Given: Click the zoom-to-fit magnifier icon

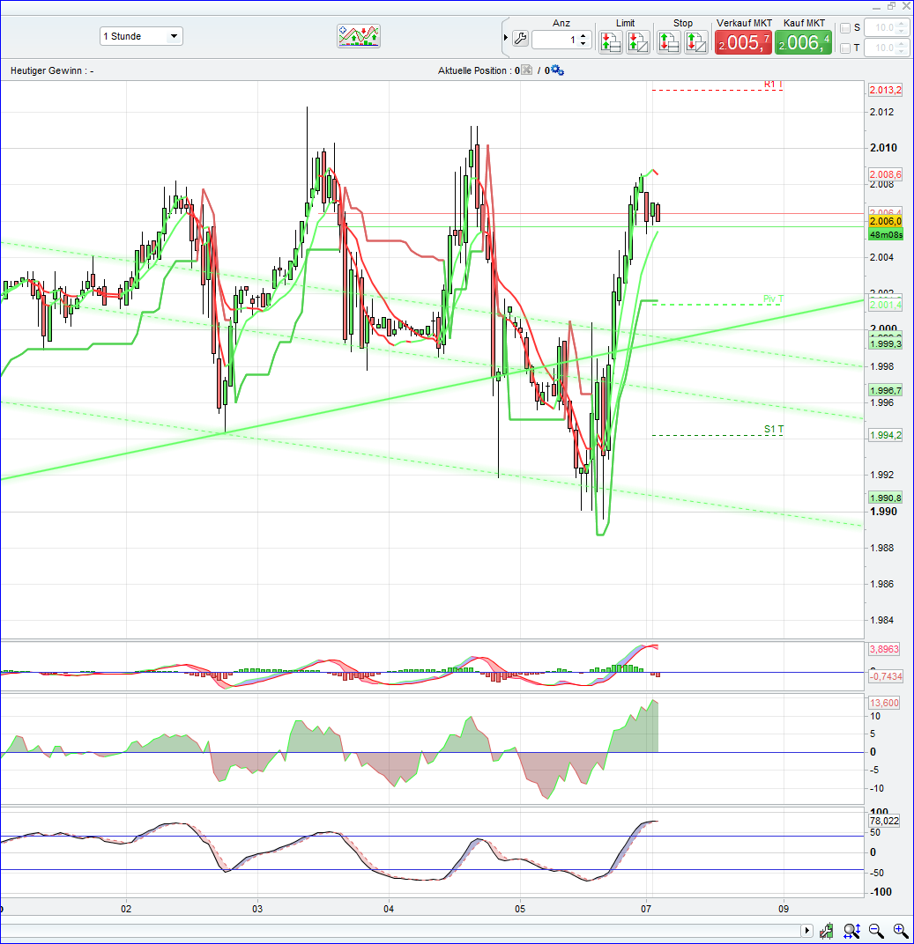Looking at the screenshot, I should click(x=851, y=931).
